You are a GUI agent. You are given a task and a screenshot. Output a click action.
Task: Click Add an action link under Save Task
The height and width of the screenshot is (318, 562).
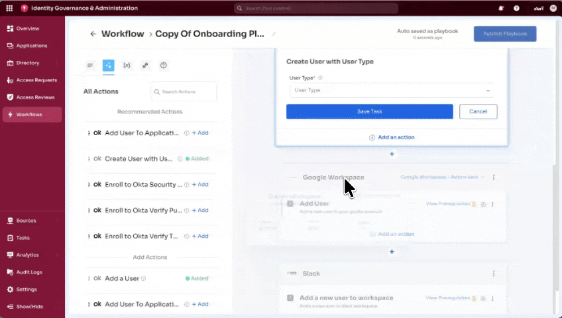click(392, 137)
